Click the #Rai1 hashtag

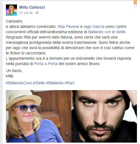(x=70, y=83)
